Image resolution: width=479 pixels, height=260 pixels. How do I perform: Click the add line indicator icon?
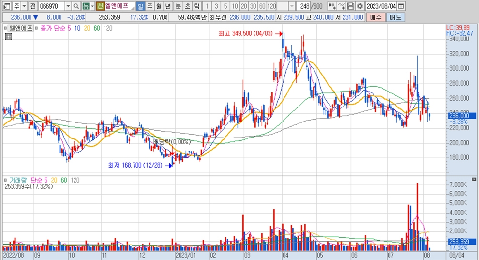point(342,6)
